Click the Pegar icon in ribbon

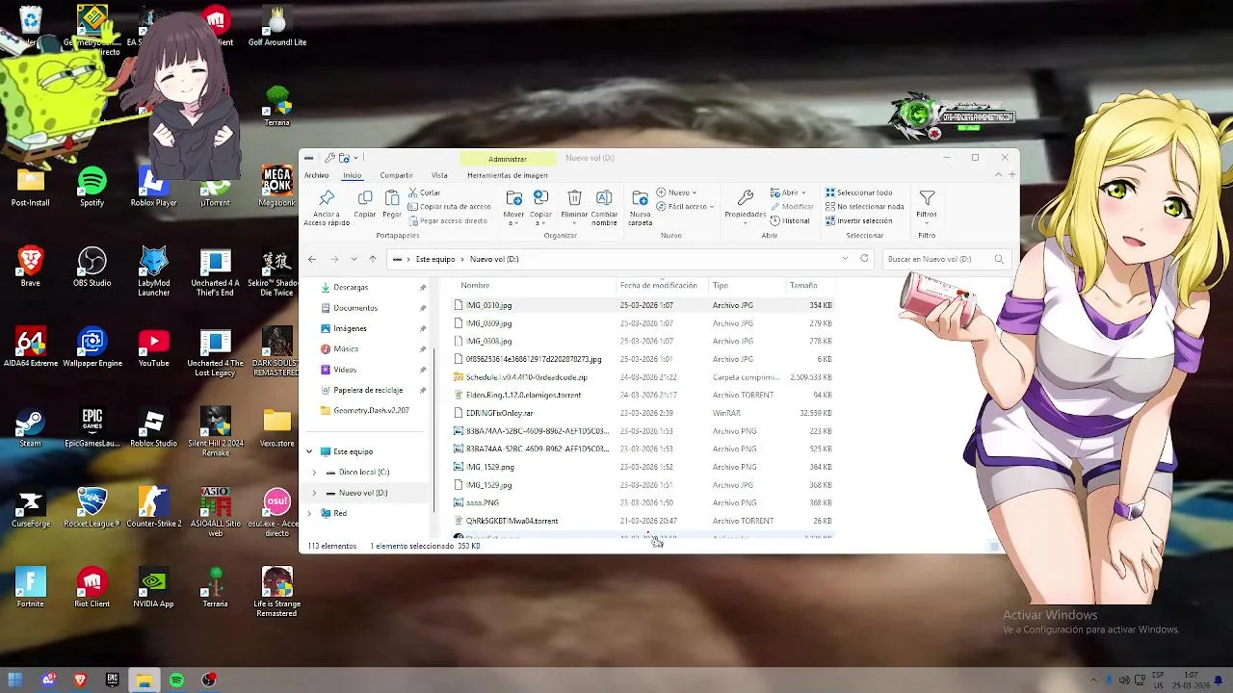point(392,197)
